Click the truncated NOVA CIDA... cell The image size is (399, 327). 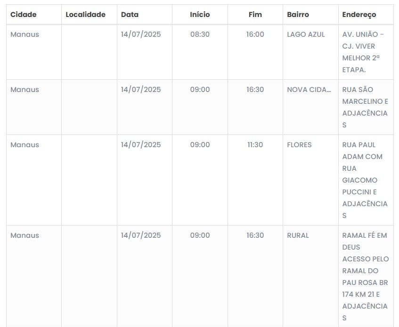(309, 90)
